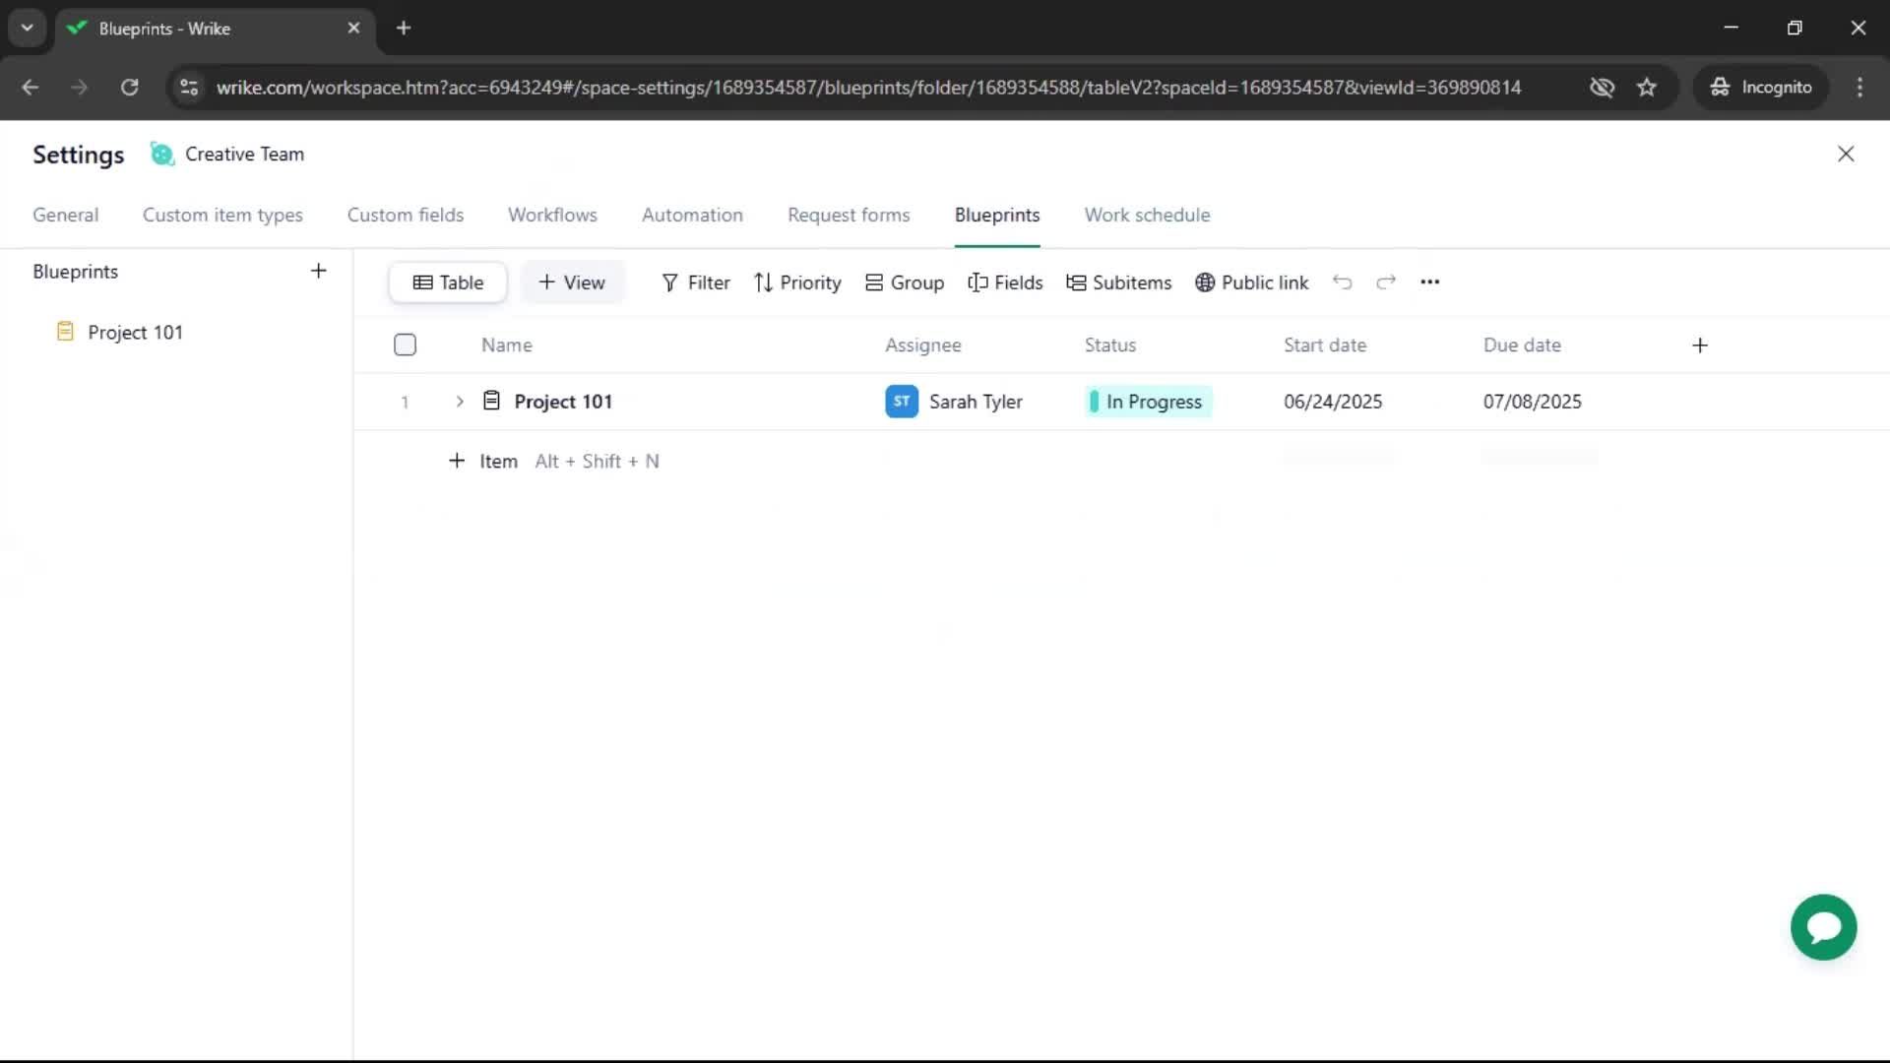Image resolution: width=1890 pixels, height=1063 pixels.
Task: Edit due date 07/08/2025
Action: [x=1533, y=402]
